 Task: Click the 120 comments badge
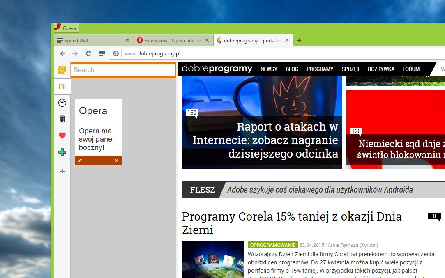click(x=356, y=131)
